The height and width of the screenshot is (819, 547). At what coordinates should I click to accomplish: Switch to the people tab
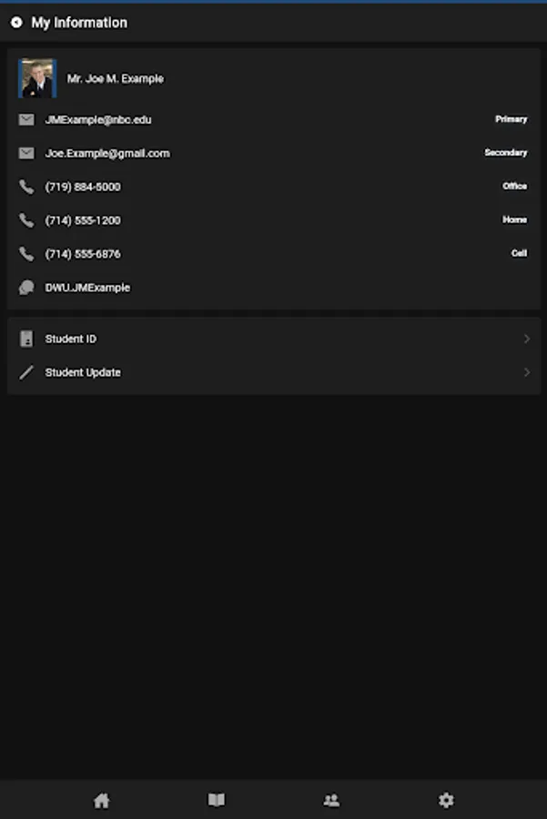point(331,801)
